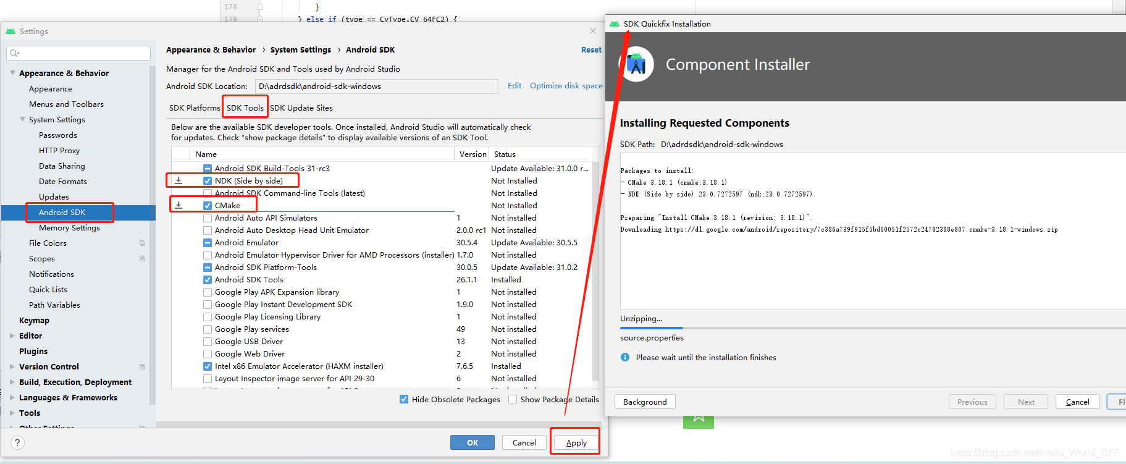Click the Version Control project-scope icon

[143, 367]
